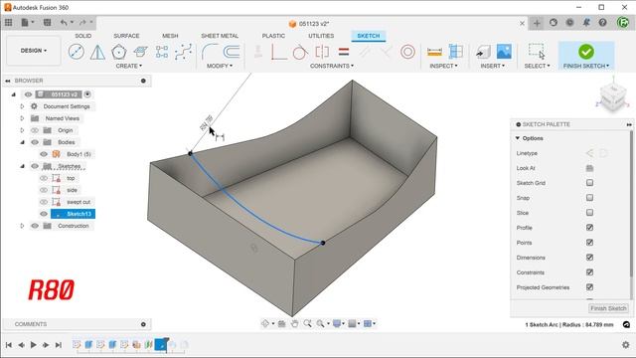Image resolution: width=636 pixels, height=358 pixels.
Task: Close the 051123 v2 document tab
Action: tap(522, 24)
